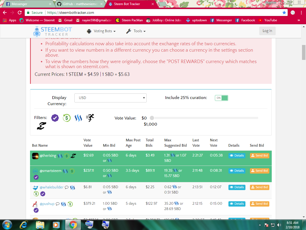306x230 pixels.
Task: Go back to previous page
Action: click(x=5, y=13)
